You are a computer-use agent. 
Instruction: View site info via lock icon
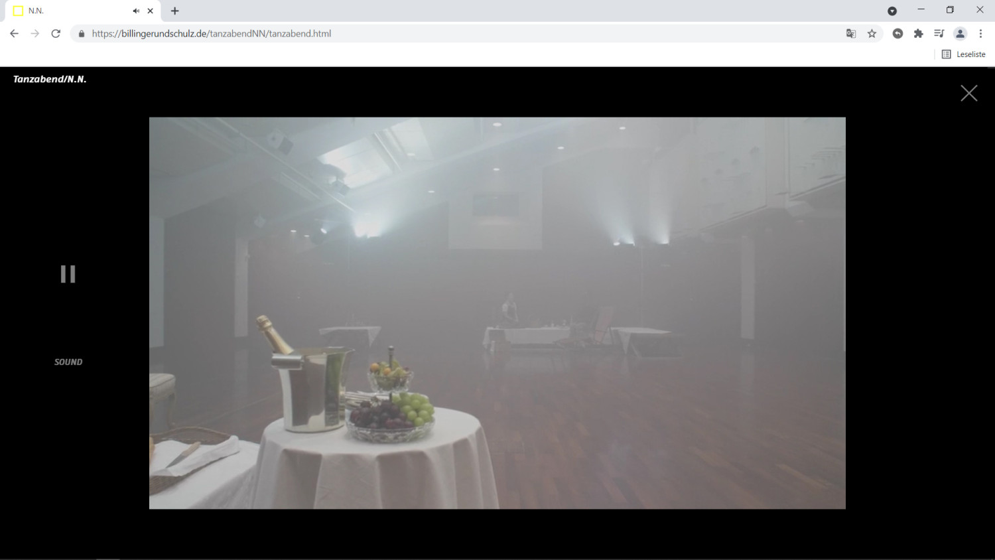(82, 34)
